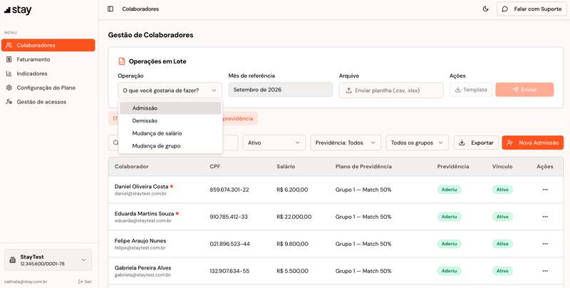Click the Exportar button
The height and width of the screenshot is (288, 570).
coord(476,143)
